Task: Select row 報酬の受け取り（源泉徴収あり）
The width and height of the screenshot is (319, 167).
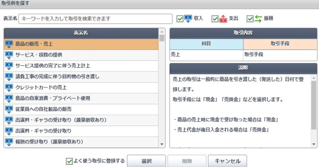Action: (81, 142)
